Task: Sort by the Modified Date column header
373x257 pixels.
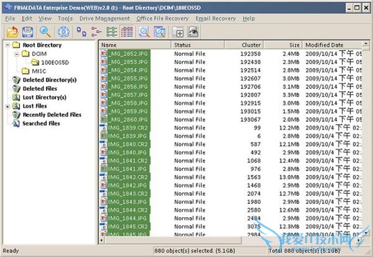Action: click(333, 45)
